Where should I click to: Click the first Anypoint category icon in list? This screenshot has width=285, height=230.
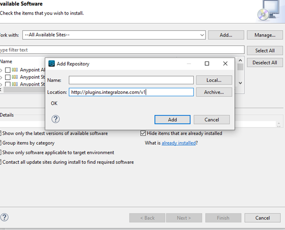tap(15, 70)
